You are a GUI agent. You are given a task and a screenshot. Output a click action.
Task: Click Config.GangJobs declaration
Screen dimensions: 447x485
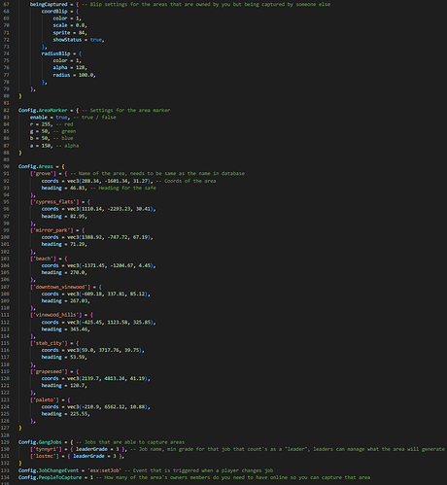tap(40, 442)
